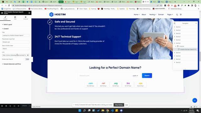
Task: Click the Hide link in sharing bar
Action: click(127, 105)
